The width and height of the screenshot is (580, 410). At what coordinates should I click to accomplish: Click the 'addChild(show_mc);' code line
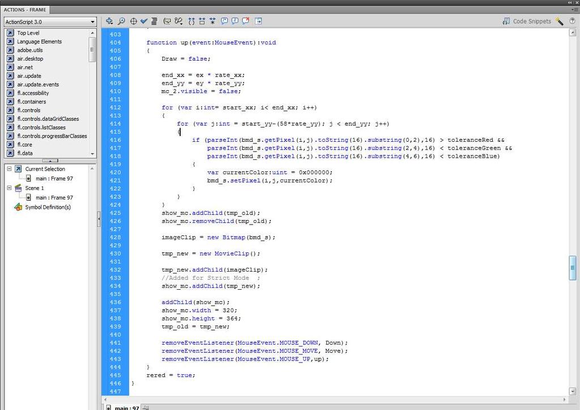(x=195, y=302)
